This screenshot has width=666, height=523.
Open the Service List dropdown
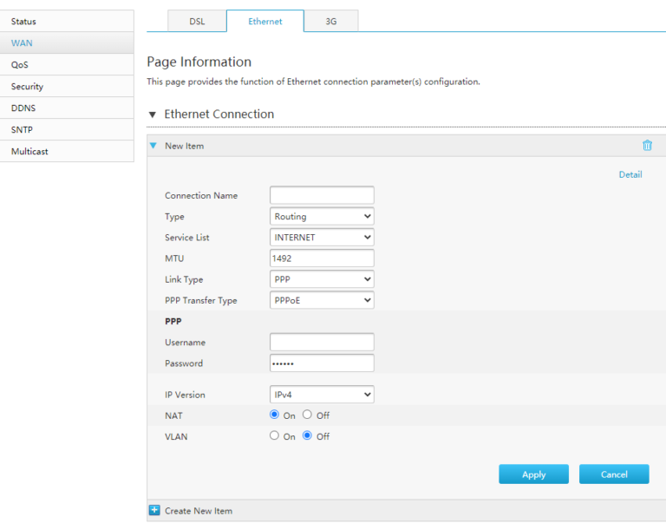[x=322, y=238]
